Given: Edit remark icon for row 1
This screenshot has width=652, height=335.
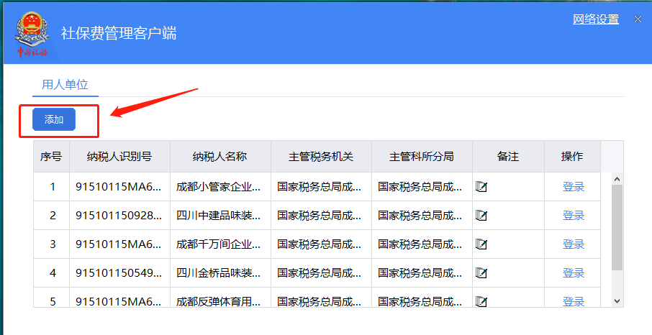Looking at the screenshot, I should 481,187.
